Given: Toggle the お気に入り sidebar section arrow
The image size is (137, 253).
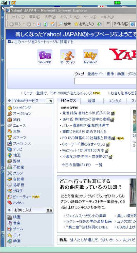Looking at the screenshot, I should [9, 210].
